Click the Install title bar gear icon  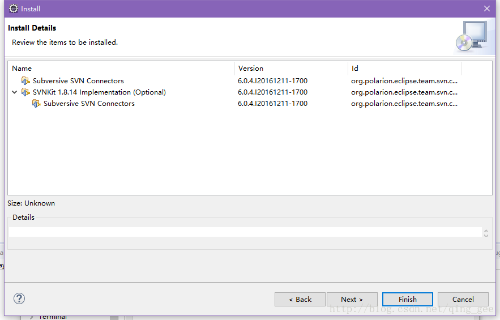click(x=14, y=8)
